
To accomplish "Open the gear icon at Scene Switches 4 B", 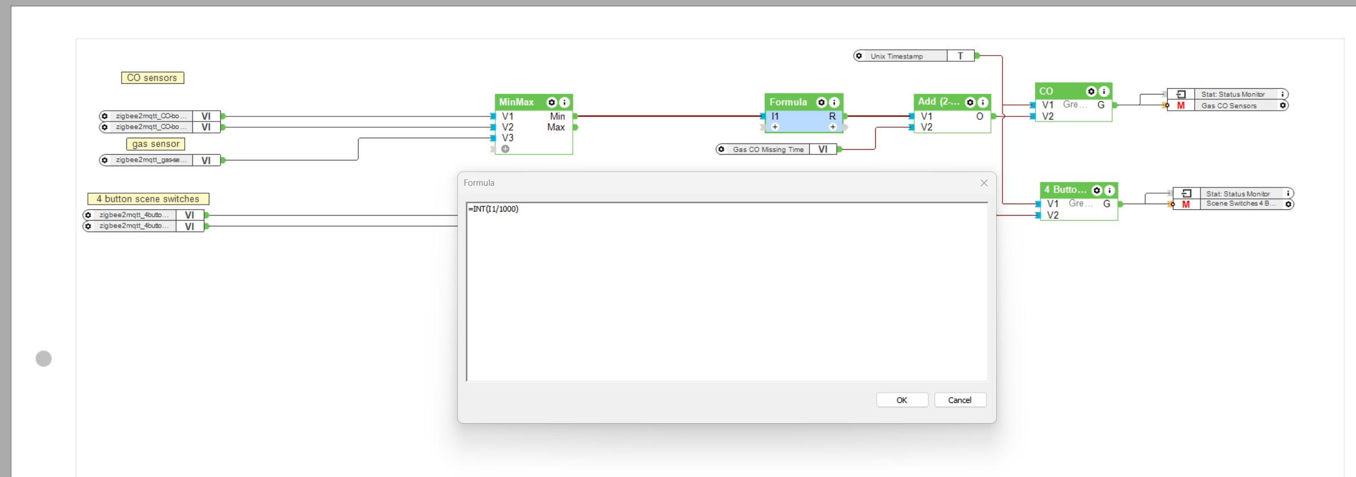I will pyautogui.click(x=1288, y=204).
